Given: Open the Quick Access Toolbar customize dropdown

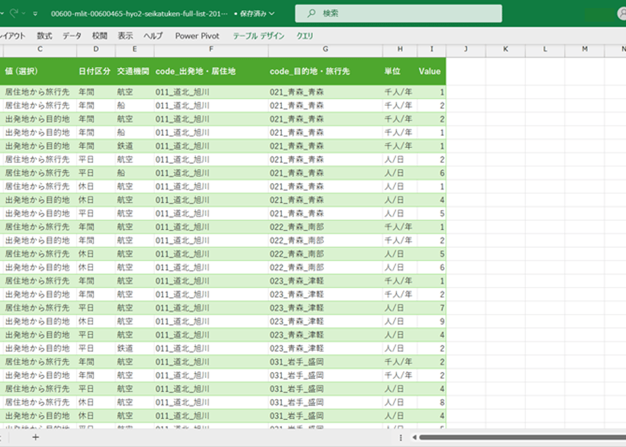Looking at the screenshot, I should 35,14.
